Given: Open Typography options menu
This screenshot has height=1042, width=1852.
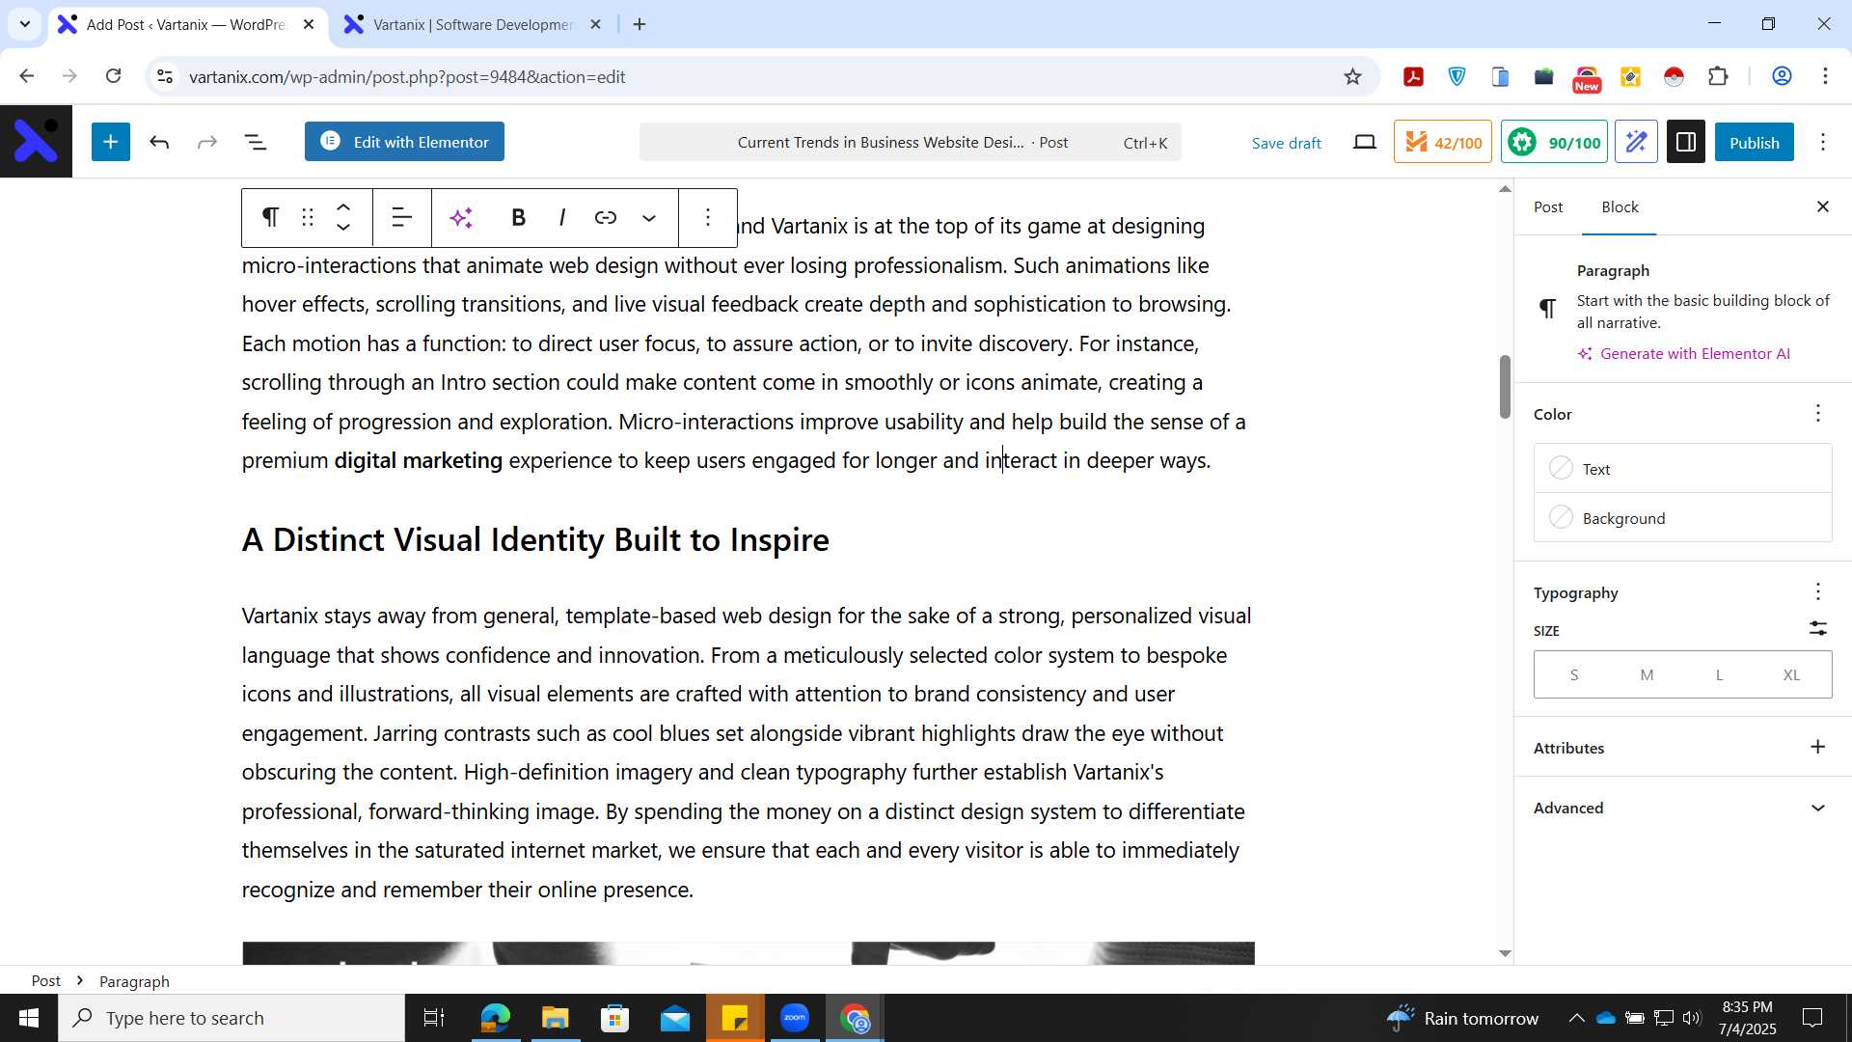Looking at the screenshot, I should (x=1817, y=592).
